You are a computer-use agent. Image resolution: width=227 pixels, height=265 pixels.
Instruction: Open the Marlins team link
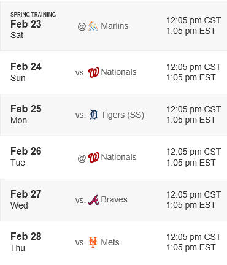point(115,26)
